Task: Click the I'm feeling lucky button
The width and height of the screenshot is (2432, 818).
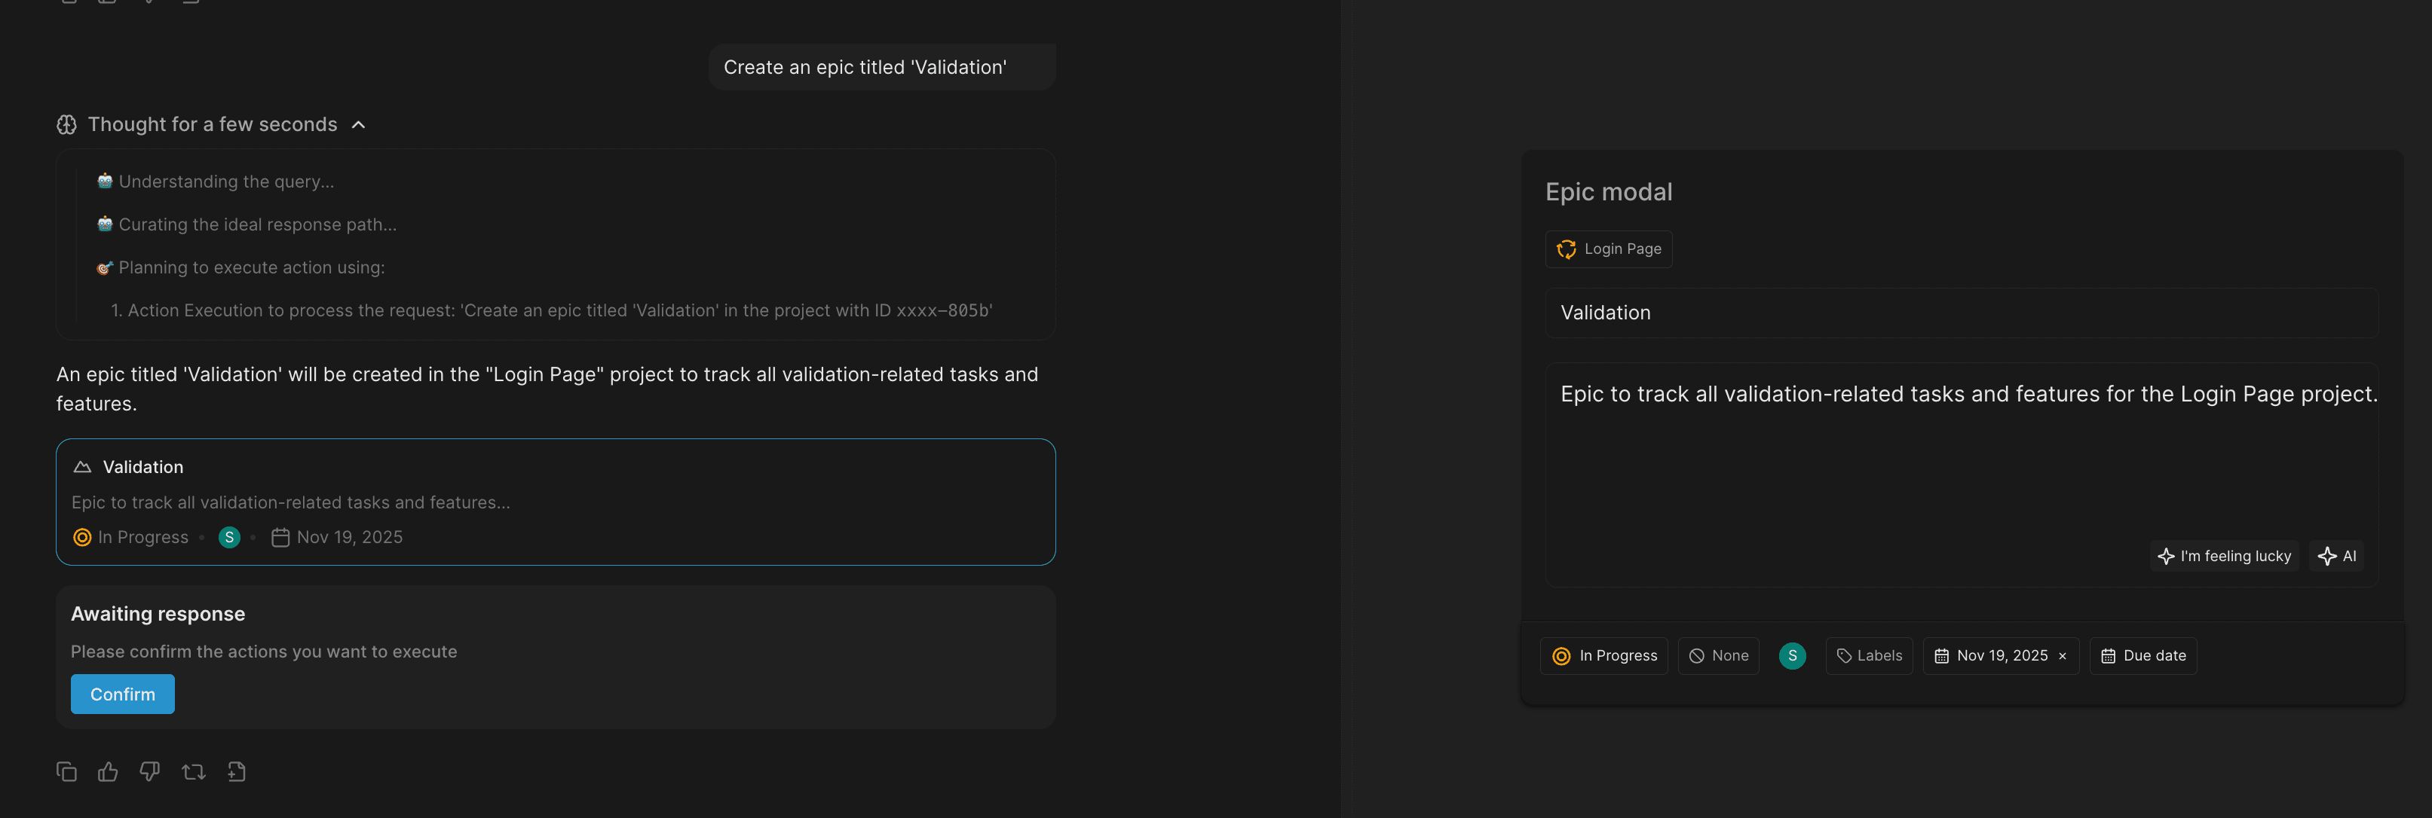Action: pyautogui.click(x=2224, y=556)
